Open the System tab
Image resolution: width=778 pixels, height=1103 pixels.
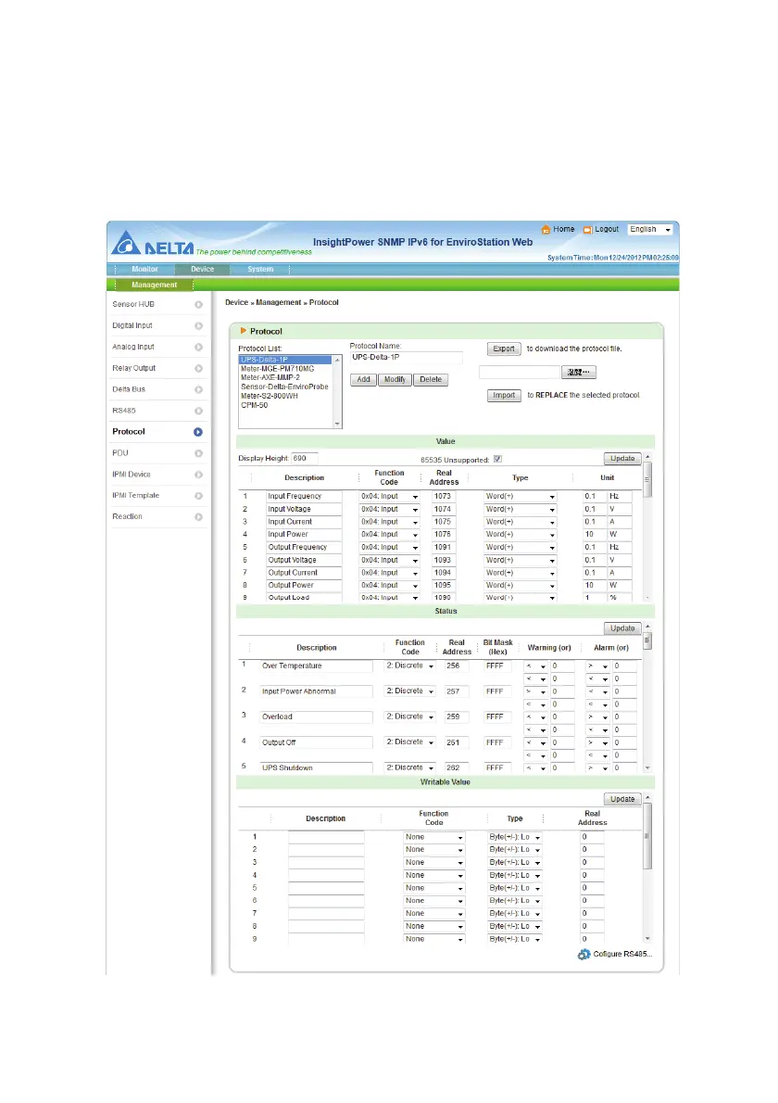pos(260,270)
